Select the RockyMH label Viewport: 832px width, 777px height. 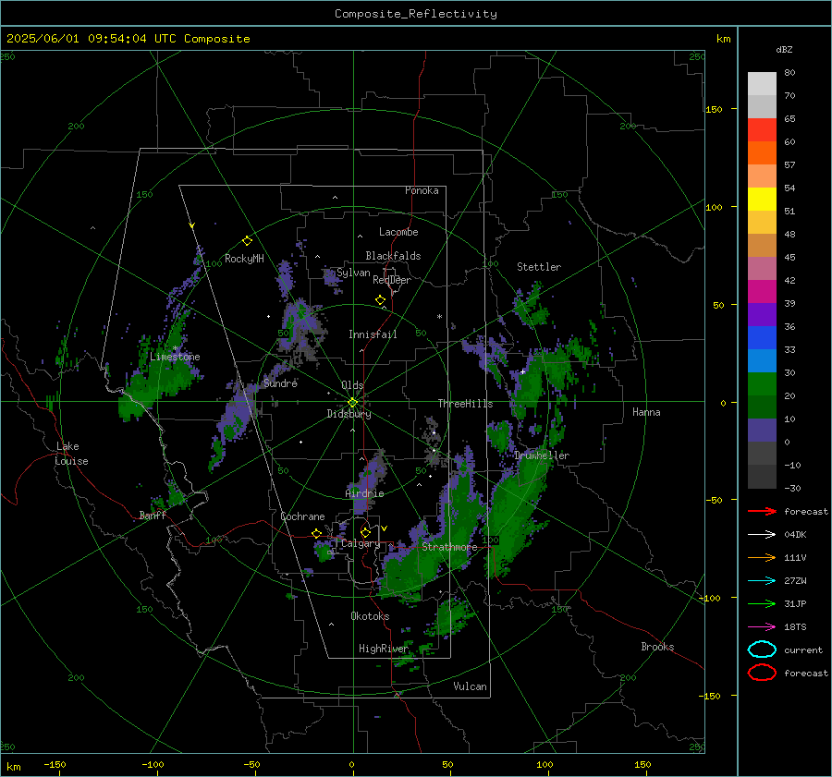(244, 259)
